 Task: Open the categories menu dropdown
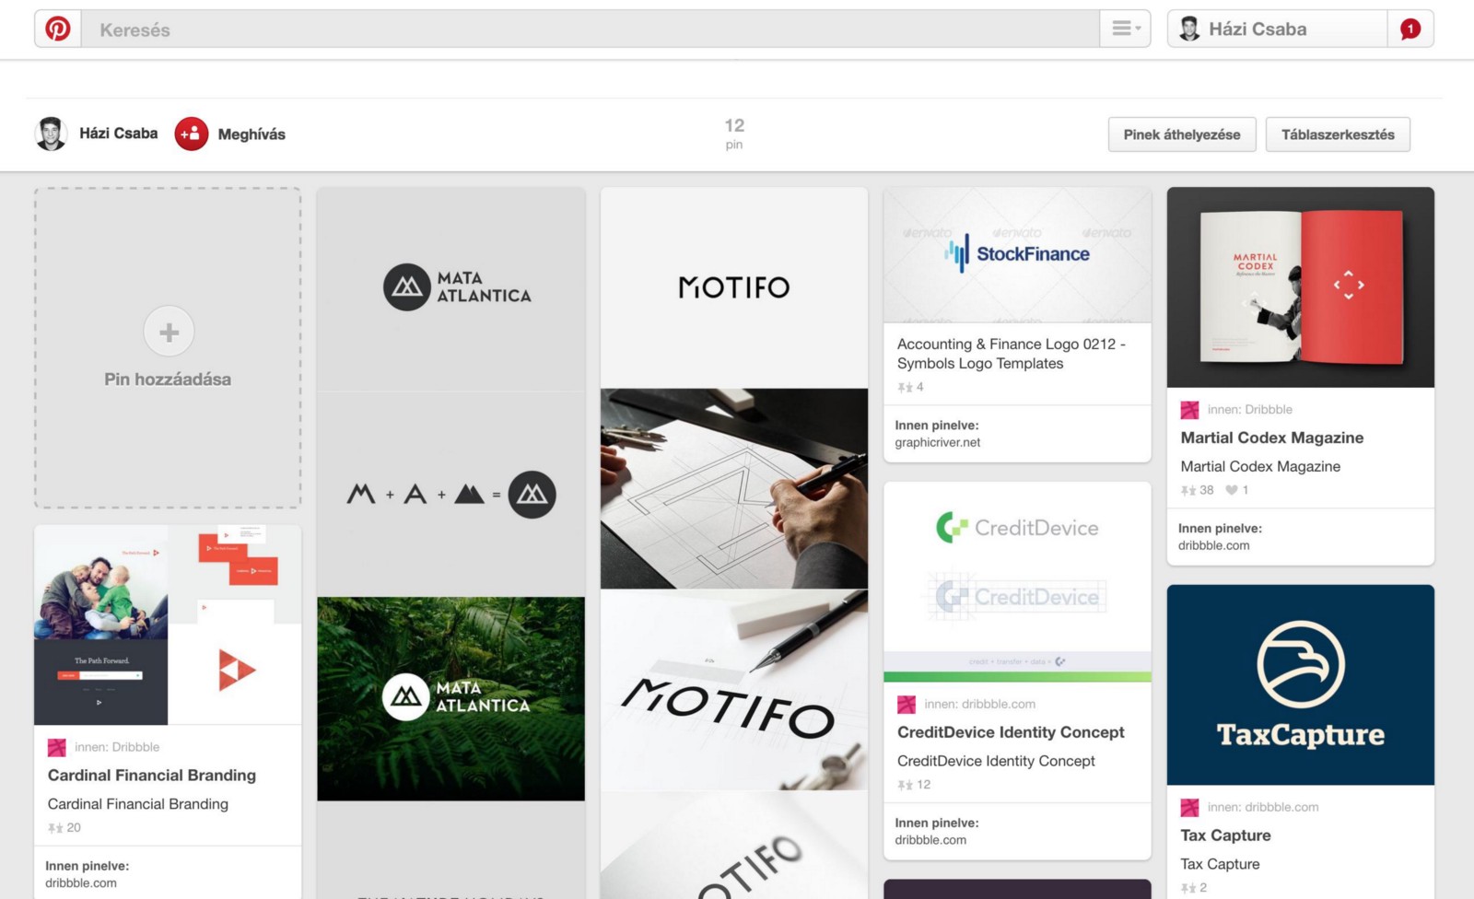(1125, 29)
